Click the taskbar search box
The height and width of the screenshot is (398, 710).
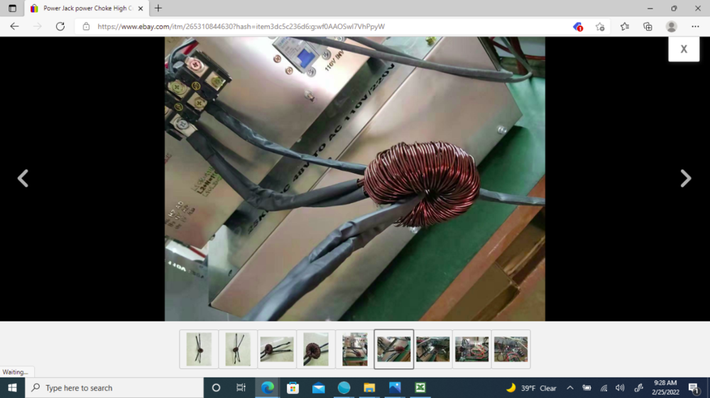click(114, 387)
